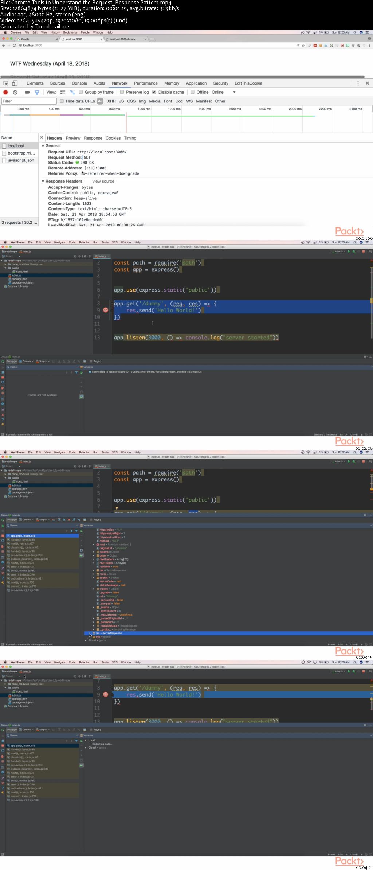The width and height of the screenshot is (373, 870).
Task: Open the DevTools three-dot customize menu
Action: [358, 83]
